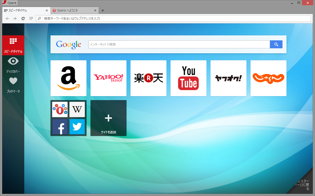Click the Speed Dial icon next to the address bar
315x196 pixels.
pyautogui.click(x=31, y=18)
